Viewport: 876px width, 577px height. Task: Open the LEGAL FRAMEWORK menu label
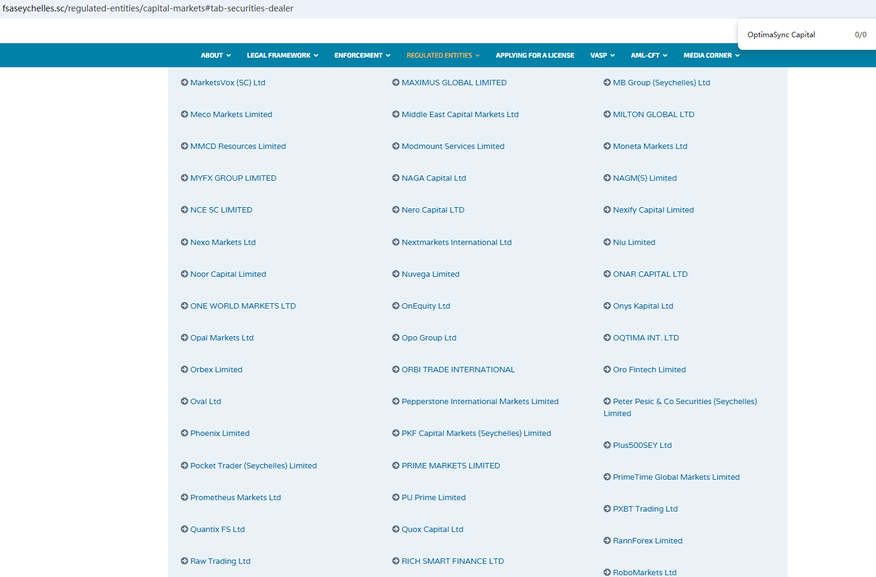coord(279,55)
